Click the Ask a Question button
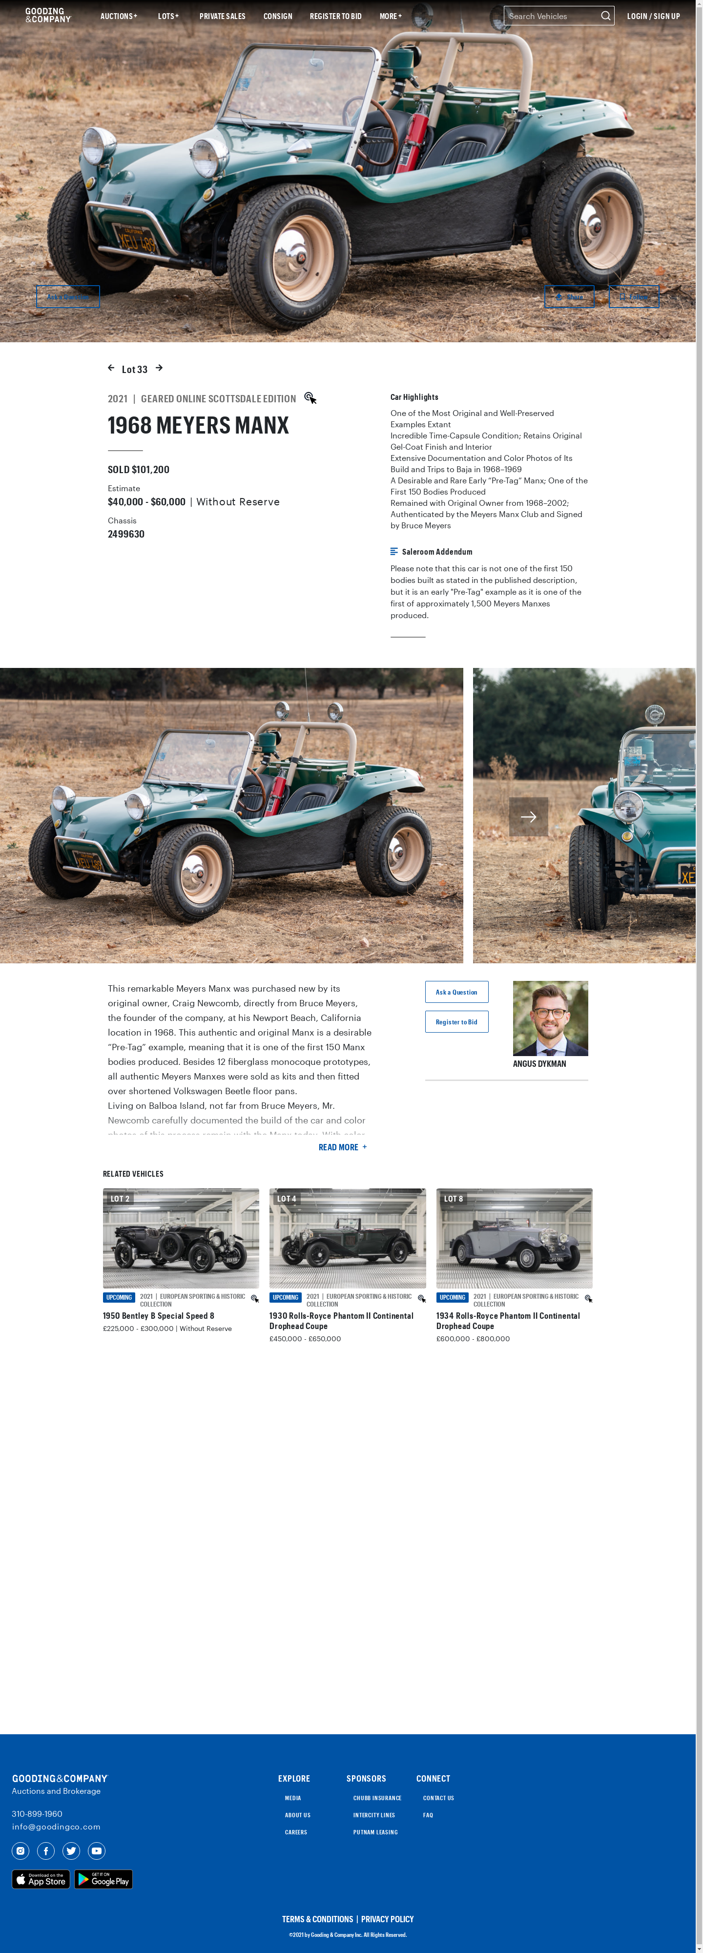The image size is (703, 1953). (456, 992)
